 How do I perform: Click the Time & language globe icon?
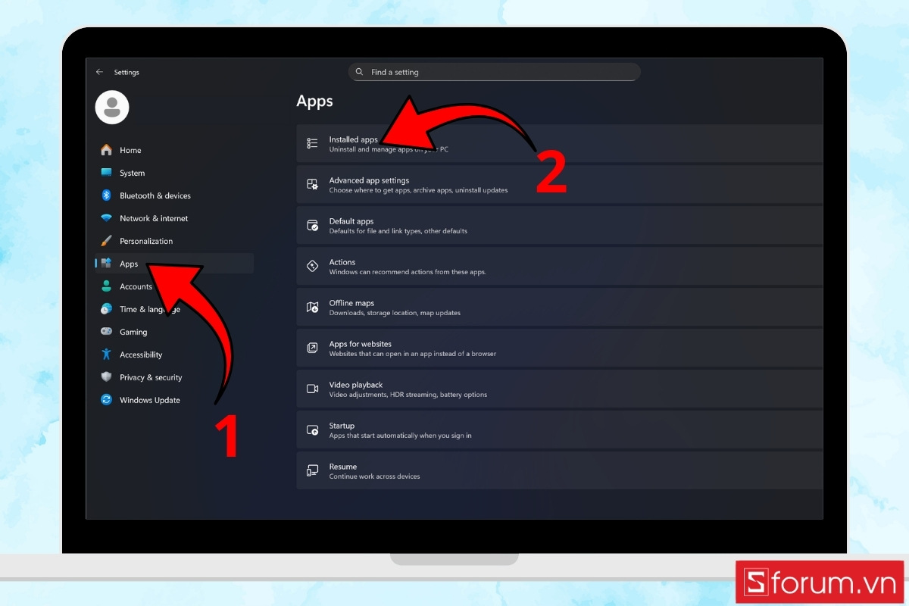tap(106, 309)
